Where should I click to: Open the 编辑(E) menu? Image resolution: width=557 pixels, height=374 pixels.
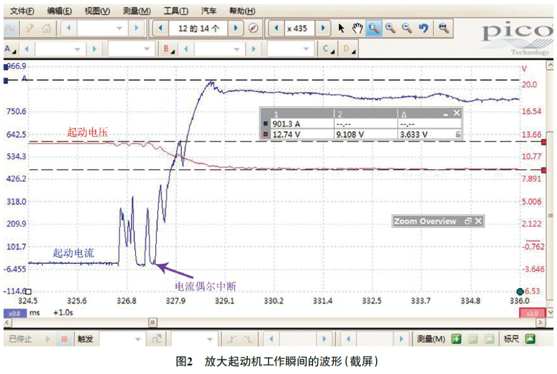pyautogui.click(x=59, y=11)
